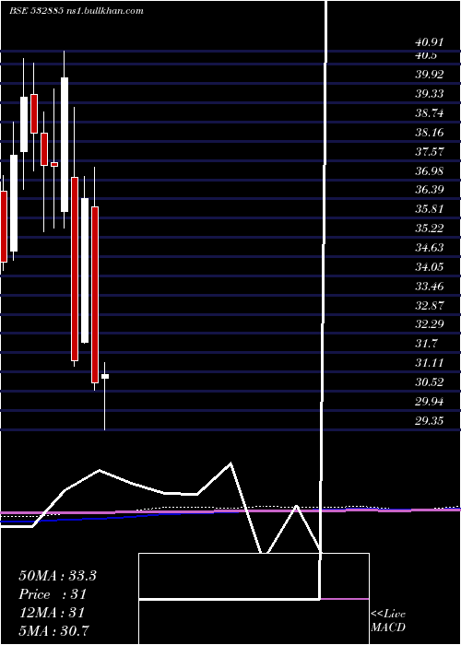Click the 29.94 price axis label
This screenshot has height=645, width=461.
click(430, 402)
